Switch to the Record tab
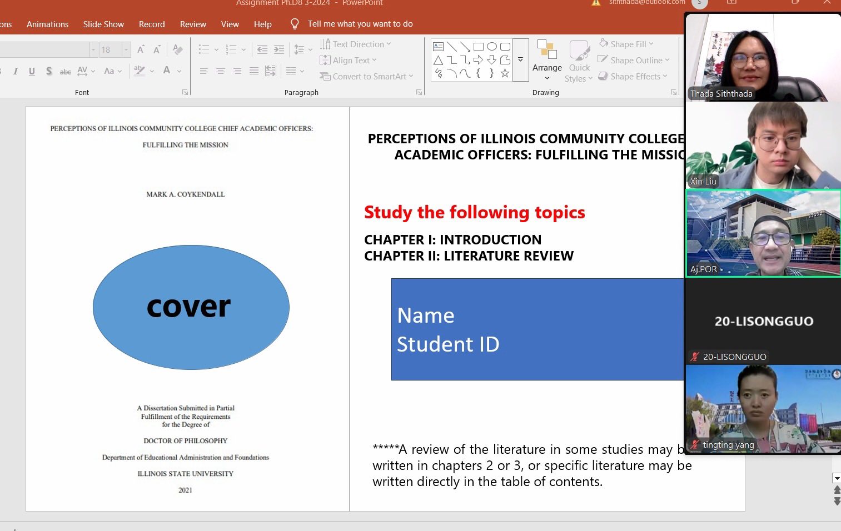Image resolution: width=841 pixels, height=531 pixels. click(x=152, y=24)
